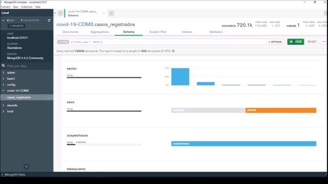This screenshot has height=184, width=328.
Task: Click the Filter label in query bar
Action: tap(63, 42)
